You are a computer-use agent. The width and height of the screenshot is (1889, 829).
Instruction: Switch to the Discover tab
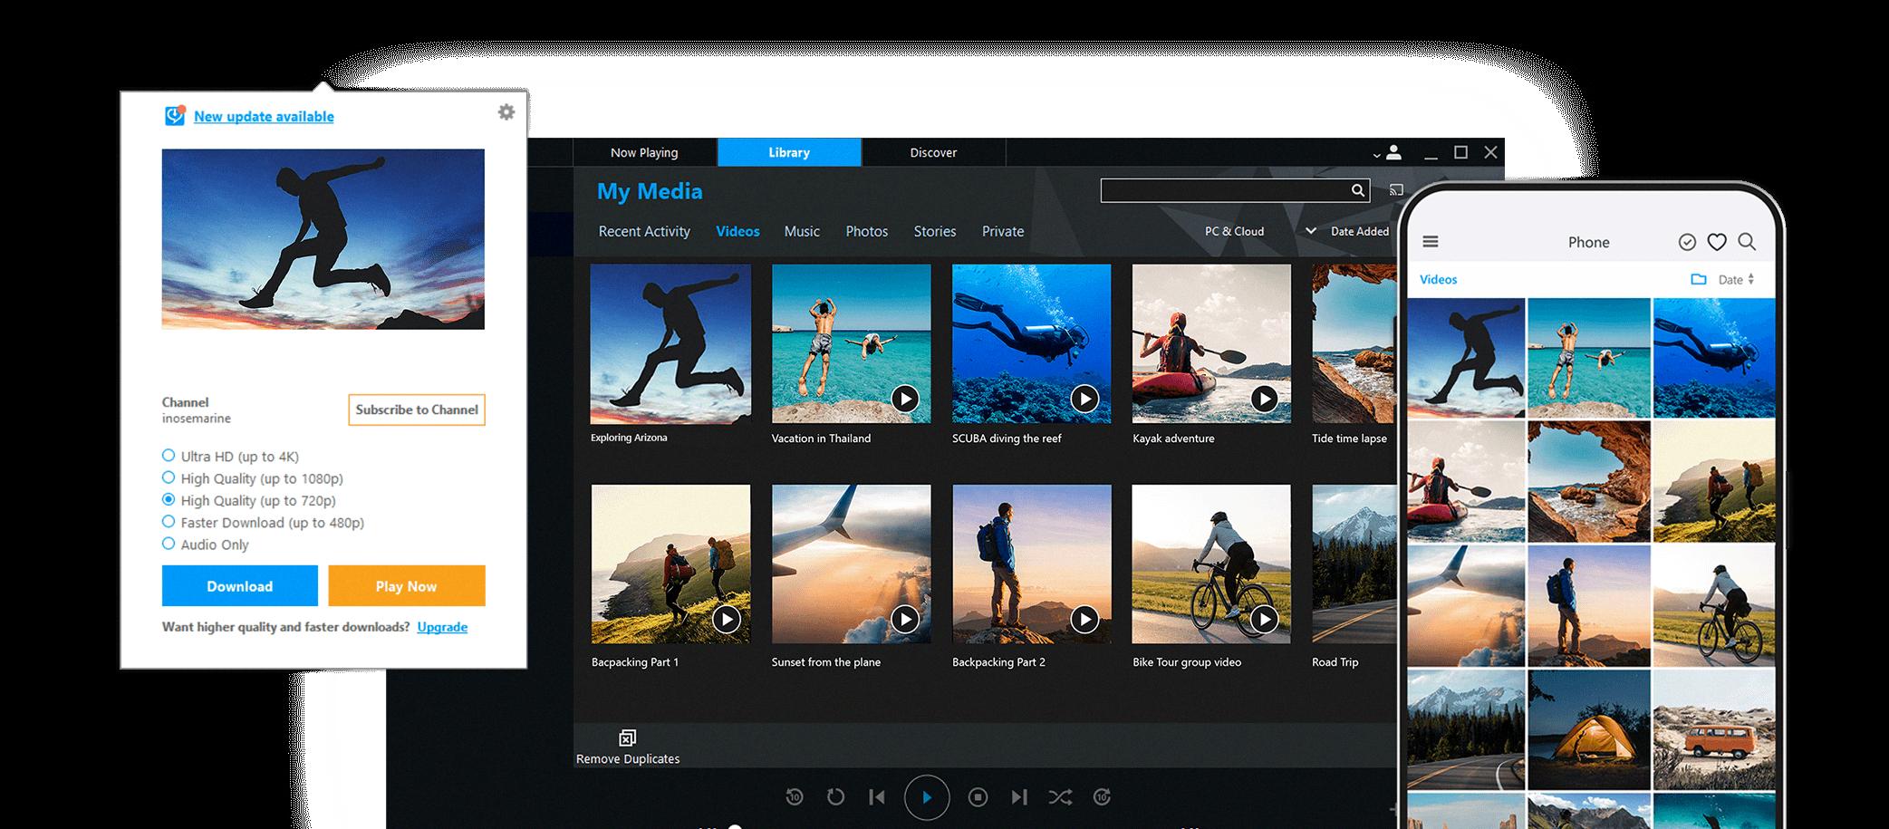pos(933,152)
